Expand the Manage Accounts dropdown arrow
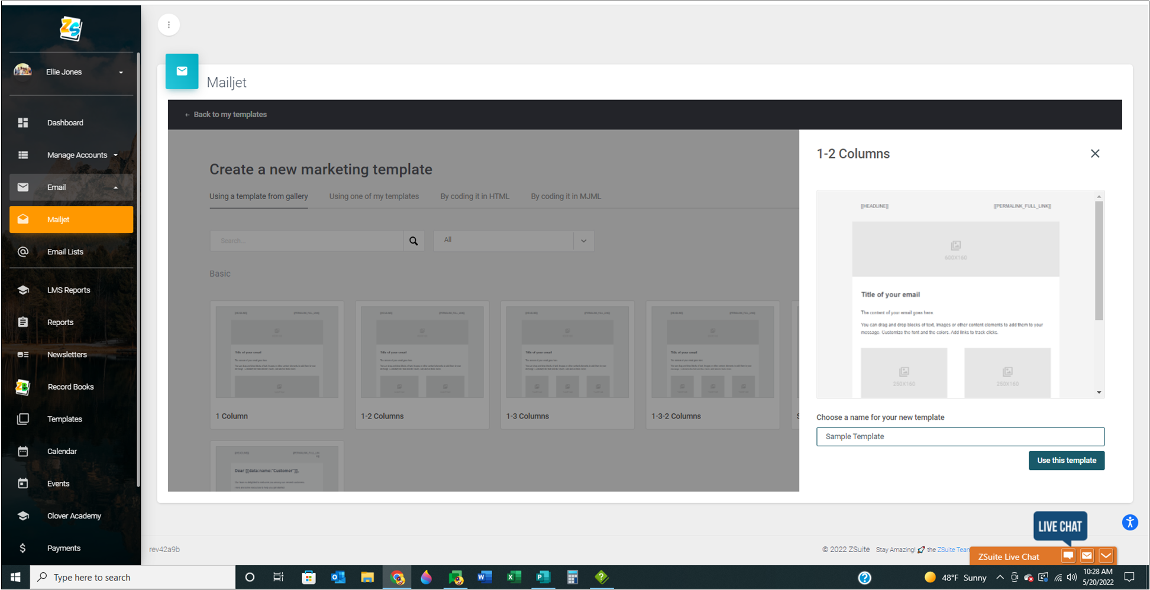 point(115,155)
